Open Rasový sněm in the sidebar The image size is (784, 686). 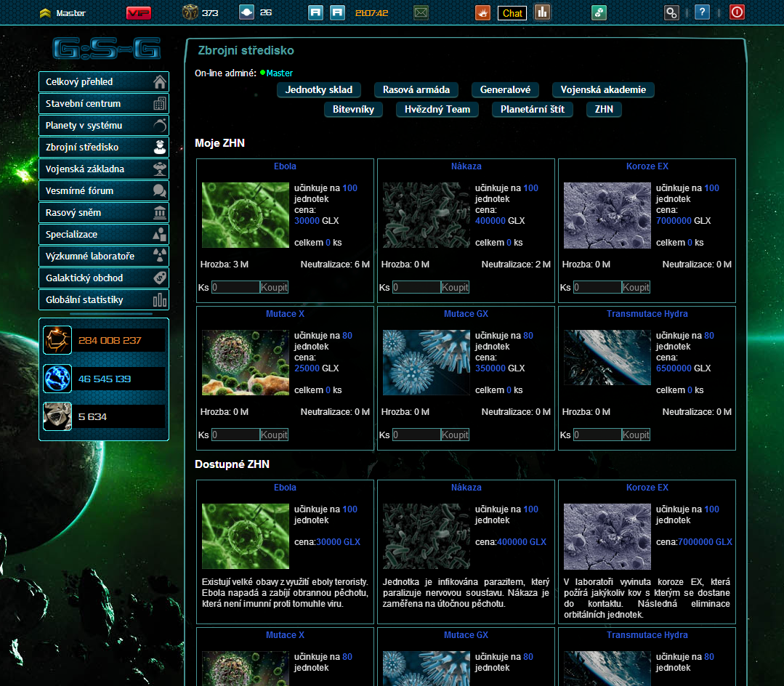[x=104, y=212]
